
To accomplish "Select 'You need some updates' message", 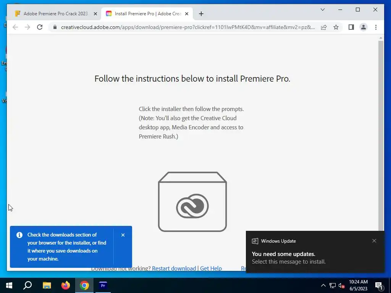I will click(284, 254).
